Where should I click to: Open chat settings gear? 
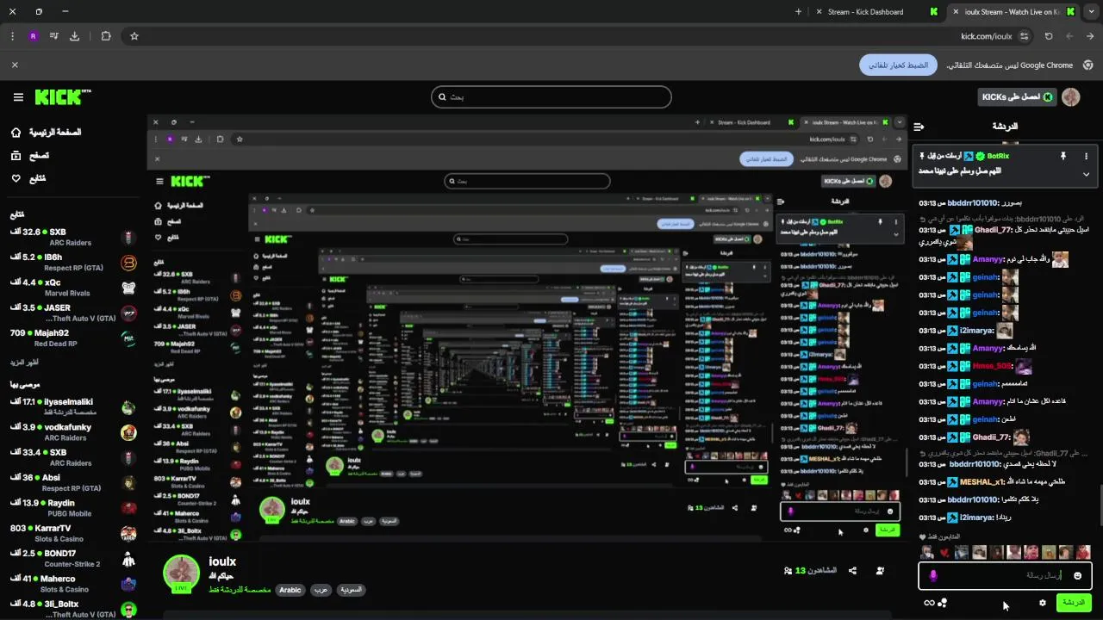1043,603
